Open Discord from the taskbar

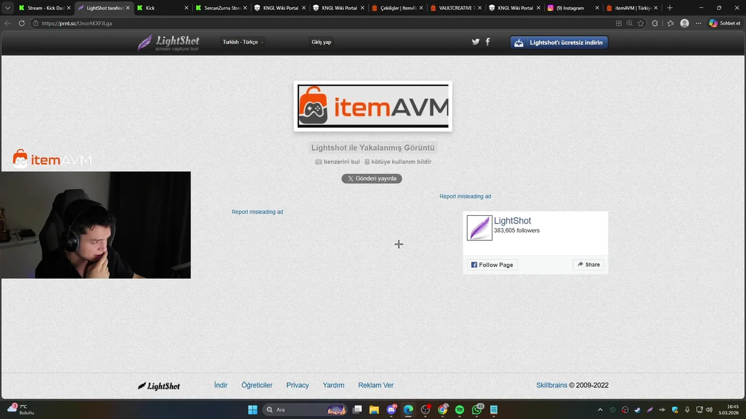click(391, 410)
